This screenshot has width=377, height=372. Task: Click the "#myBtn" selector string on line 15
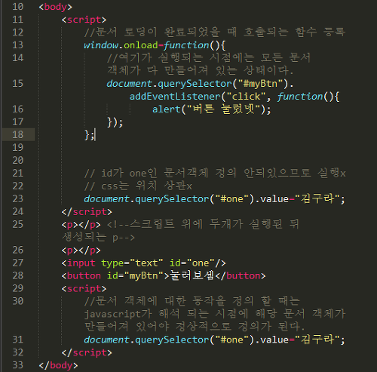point(260,84)
